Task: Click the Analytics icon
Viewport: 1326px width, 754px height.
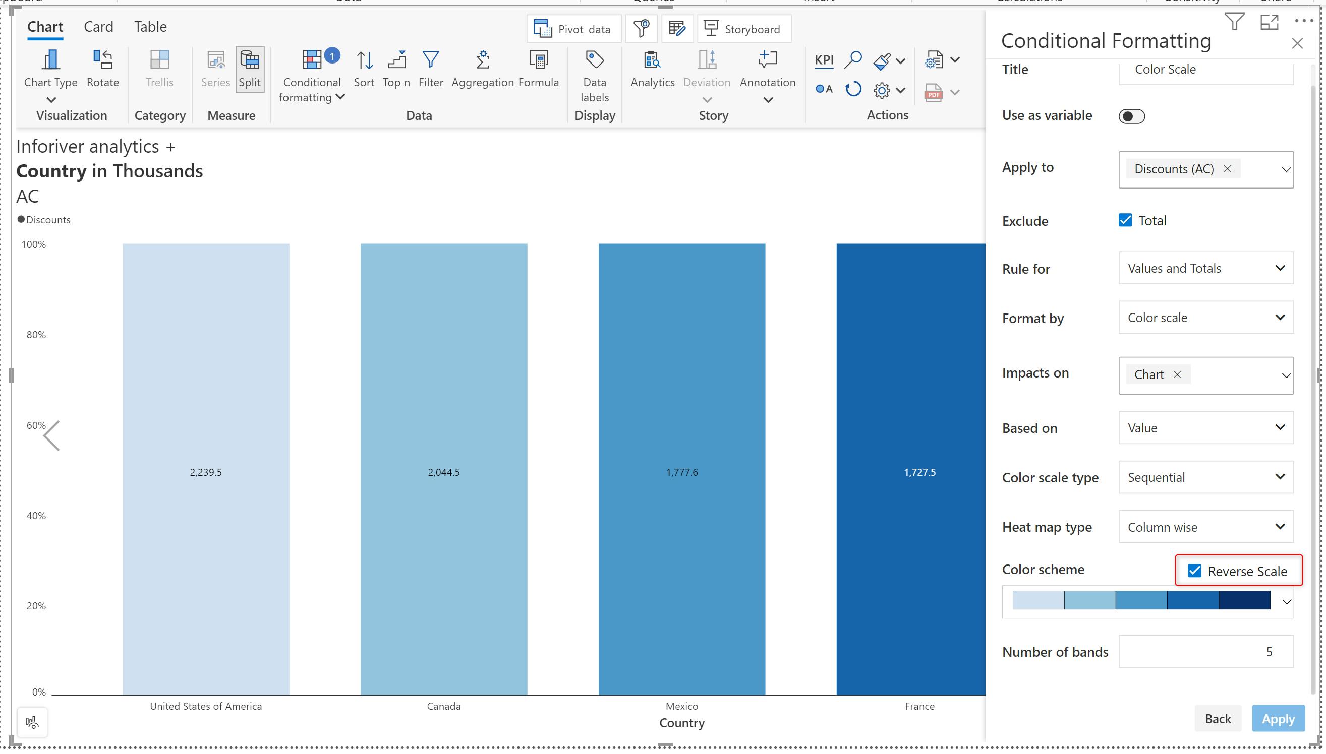Action: [x=652, y=60]
